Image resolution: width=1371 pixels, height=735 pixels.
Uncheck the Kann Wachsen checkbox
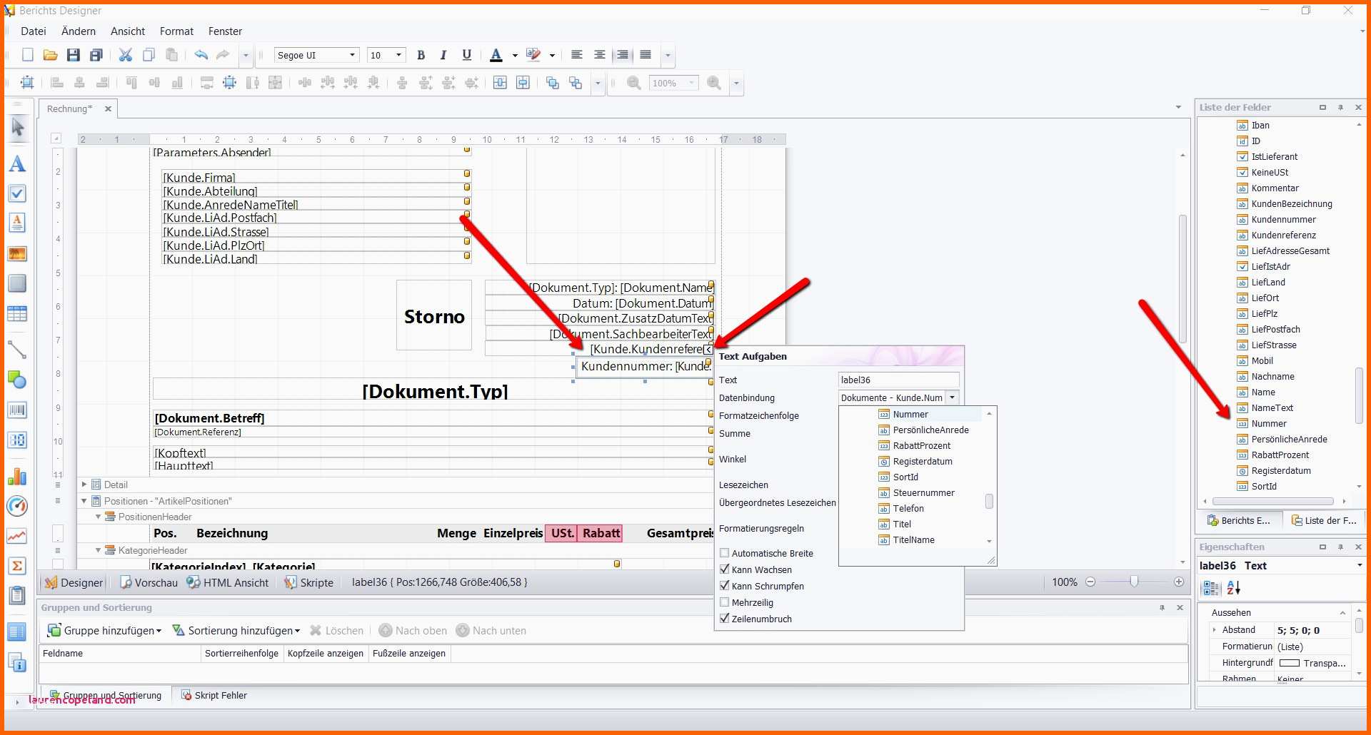click(x=724, y=569)
